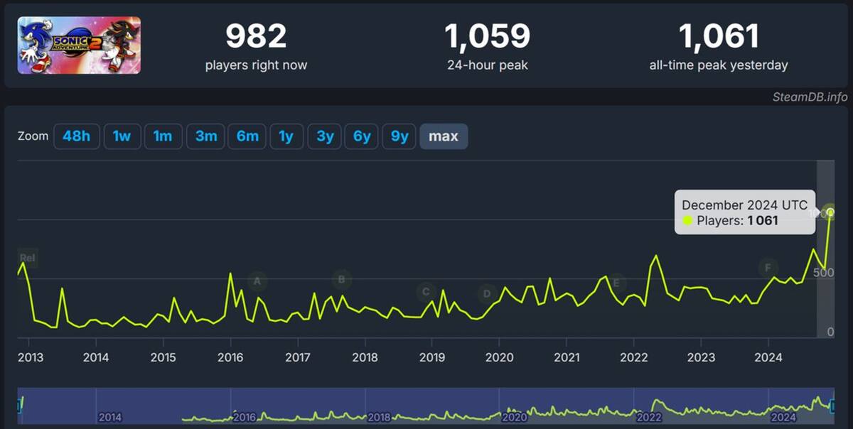The width and height of the screenshot is (853, 429).
Task: Set chart zoom to 48h
Action: [76, 136]
